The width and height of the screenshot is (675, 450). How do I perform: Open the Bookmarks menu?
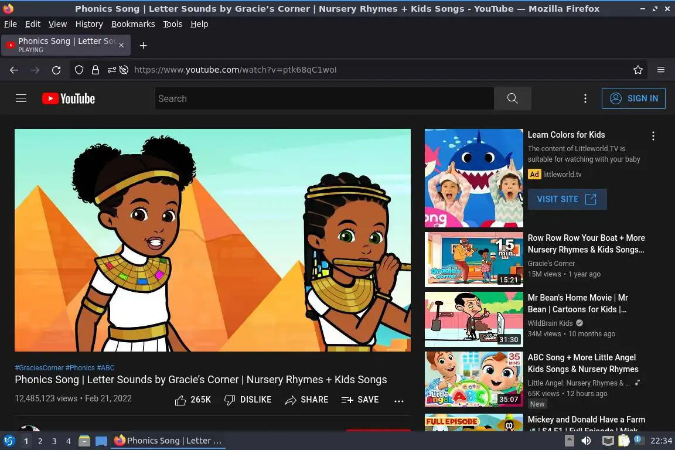pos(133,24)
